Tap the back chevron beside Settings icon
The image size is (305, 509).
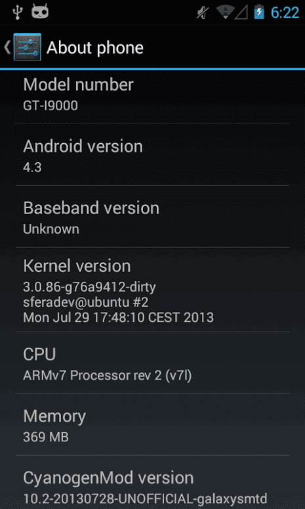tap(7, 47)
